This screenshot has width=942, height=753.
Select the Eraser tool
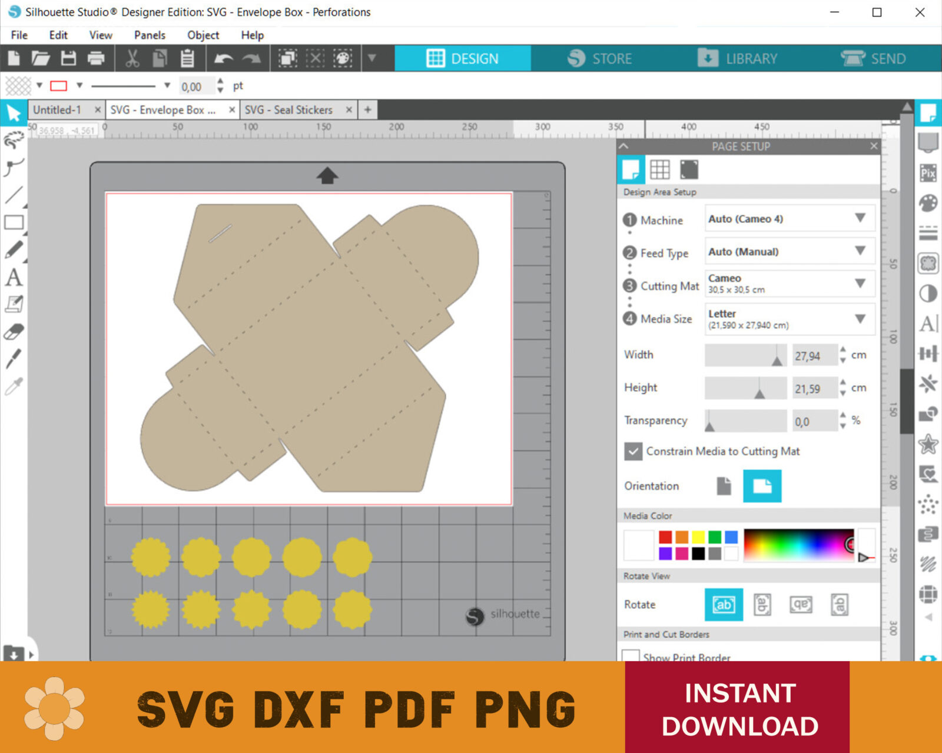pos(14,332)
